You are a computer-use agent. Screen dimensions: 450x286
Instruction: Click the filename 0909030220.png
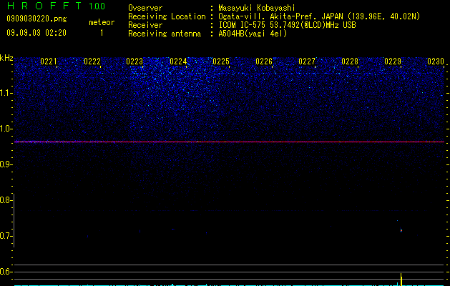click(x=36, y=19)
